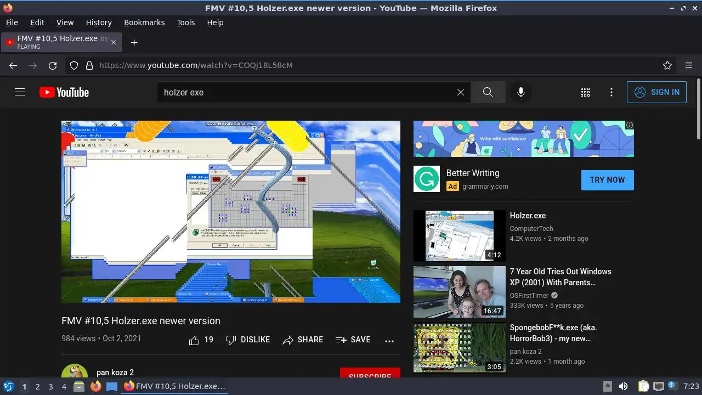The height and width of the screenshot is (395, 702).
Task: Open tracking protection shield icon
Action: coord(74,65)
